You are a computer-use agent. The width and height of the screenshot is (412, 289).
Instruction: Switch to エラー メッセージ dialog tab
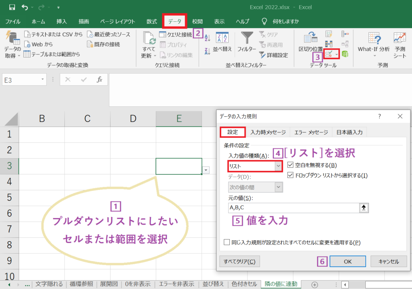tap(311, 132)
